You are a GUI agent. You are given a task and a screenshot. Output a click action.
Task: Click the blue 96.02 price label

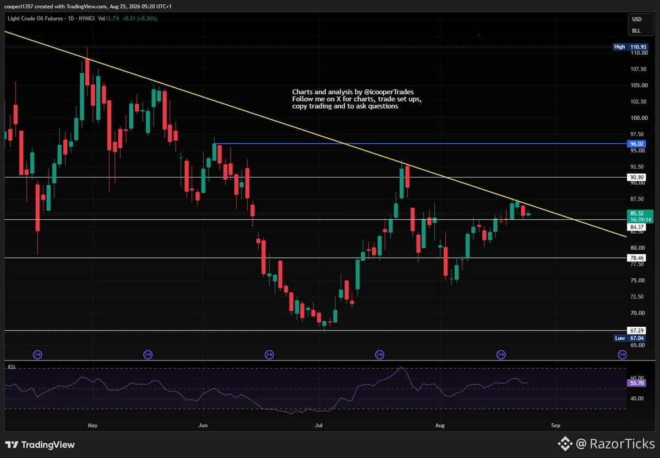tap(637, 144)
